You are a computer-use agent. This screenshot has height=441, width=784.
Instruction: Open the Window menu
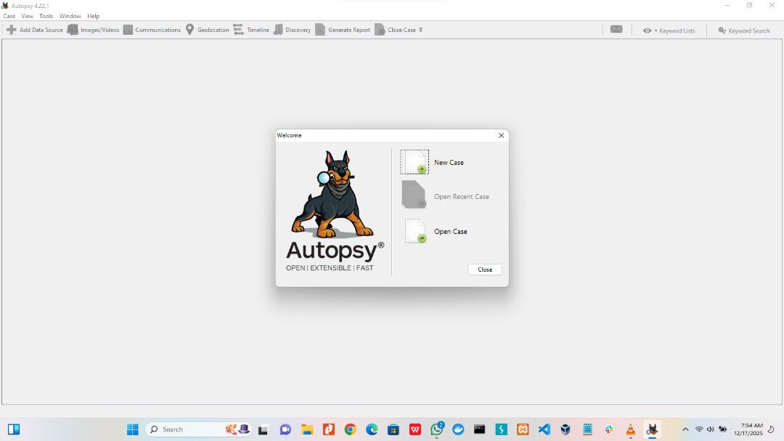click(x=70, y=16)
